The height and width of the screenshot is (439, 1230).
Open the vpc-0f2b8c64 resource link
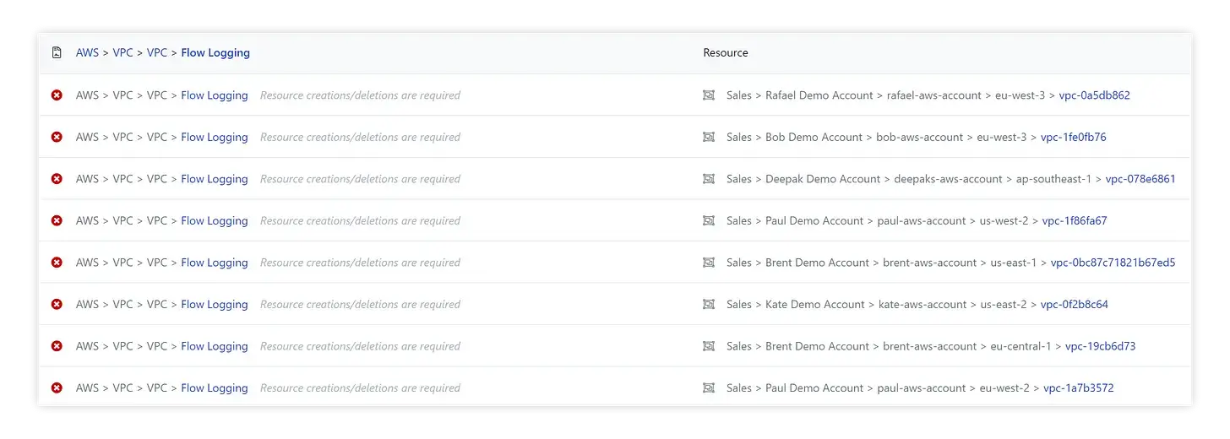click(x=1074, y=304)
